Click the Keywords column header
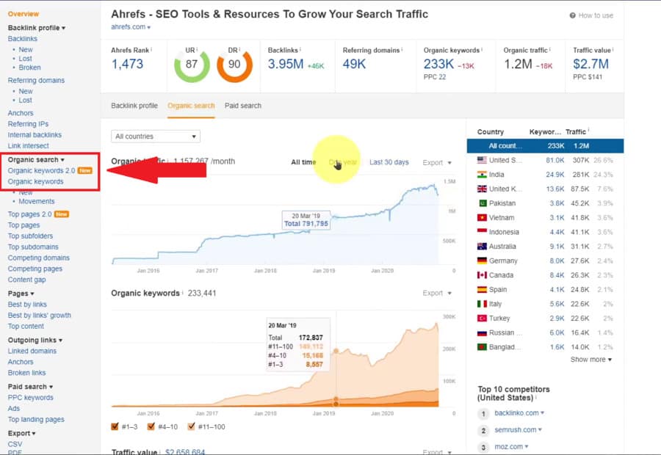 tap(545, 132)
